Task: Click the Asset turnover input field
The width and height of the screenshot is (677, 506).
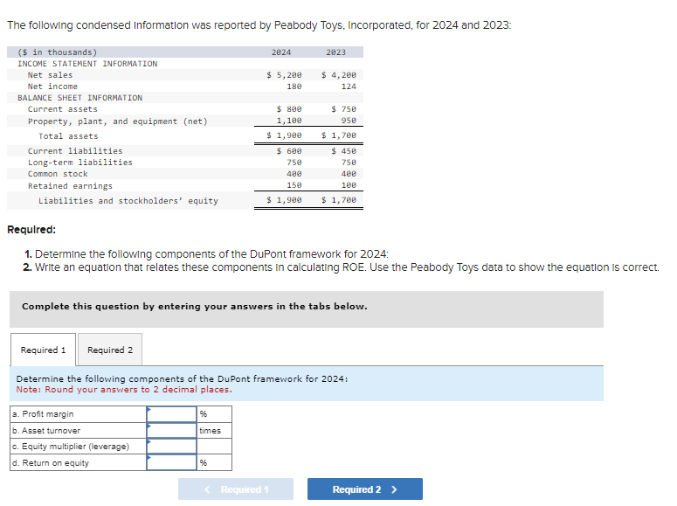Action: (x=172, y=430)
